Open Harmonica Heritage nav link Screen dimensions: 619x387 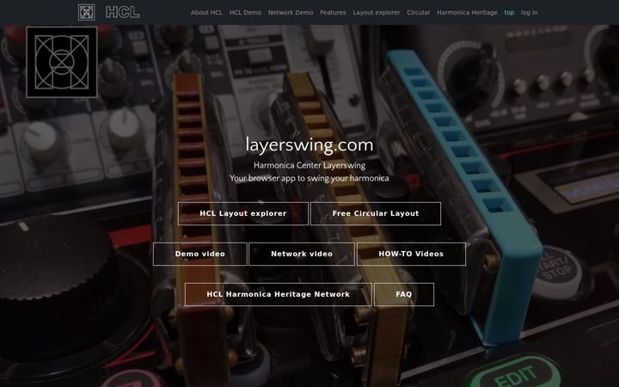click(467, 13)
